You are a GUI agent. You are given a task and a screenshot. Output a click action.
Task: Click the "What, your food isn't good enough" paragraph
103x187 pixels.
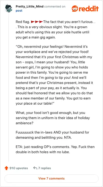[53, 118]
